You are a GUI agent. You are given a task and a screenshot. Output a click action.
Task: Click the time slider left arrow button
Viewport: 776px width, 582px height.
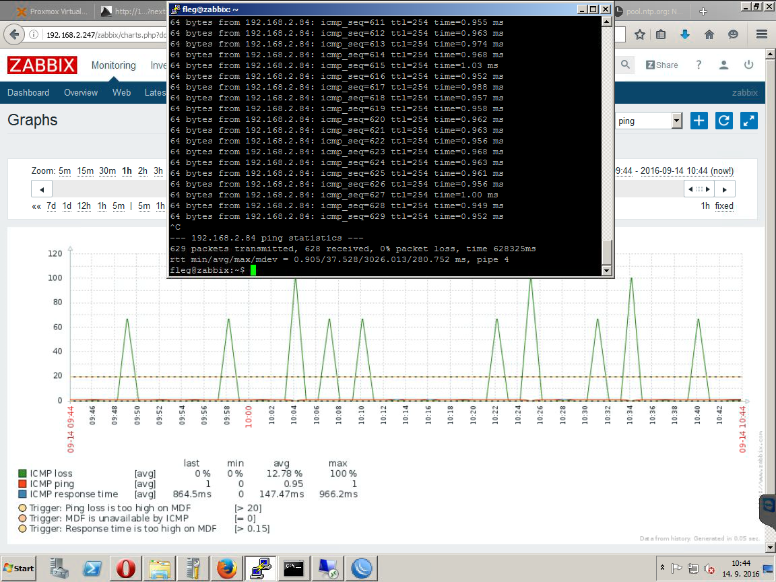pos(42,189)
